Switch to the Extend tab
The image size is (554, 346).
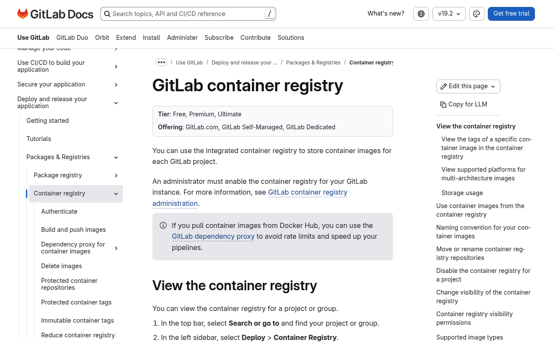(x=126, y=38)
